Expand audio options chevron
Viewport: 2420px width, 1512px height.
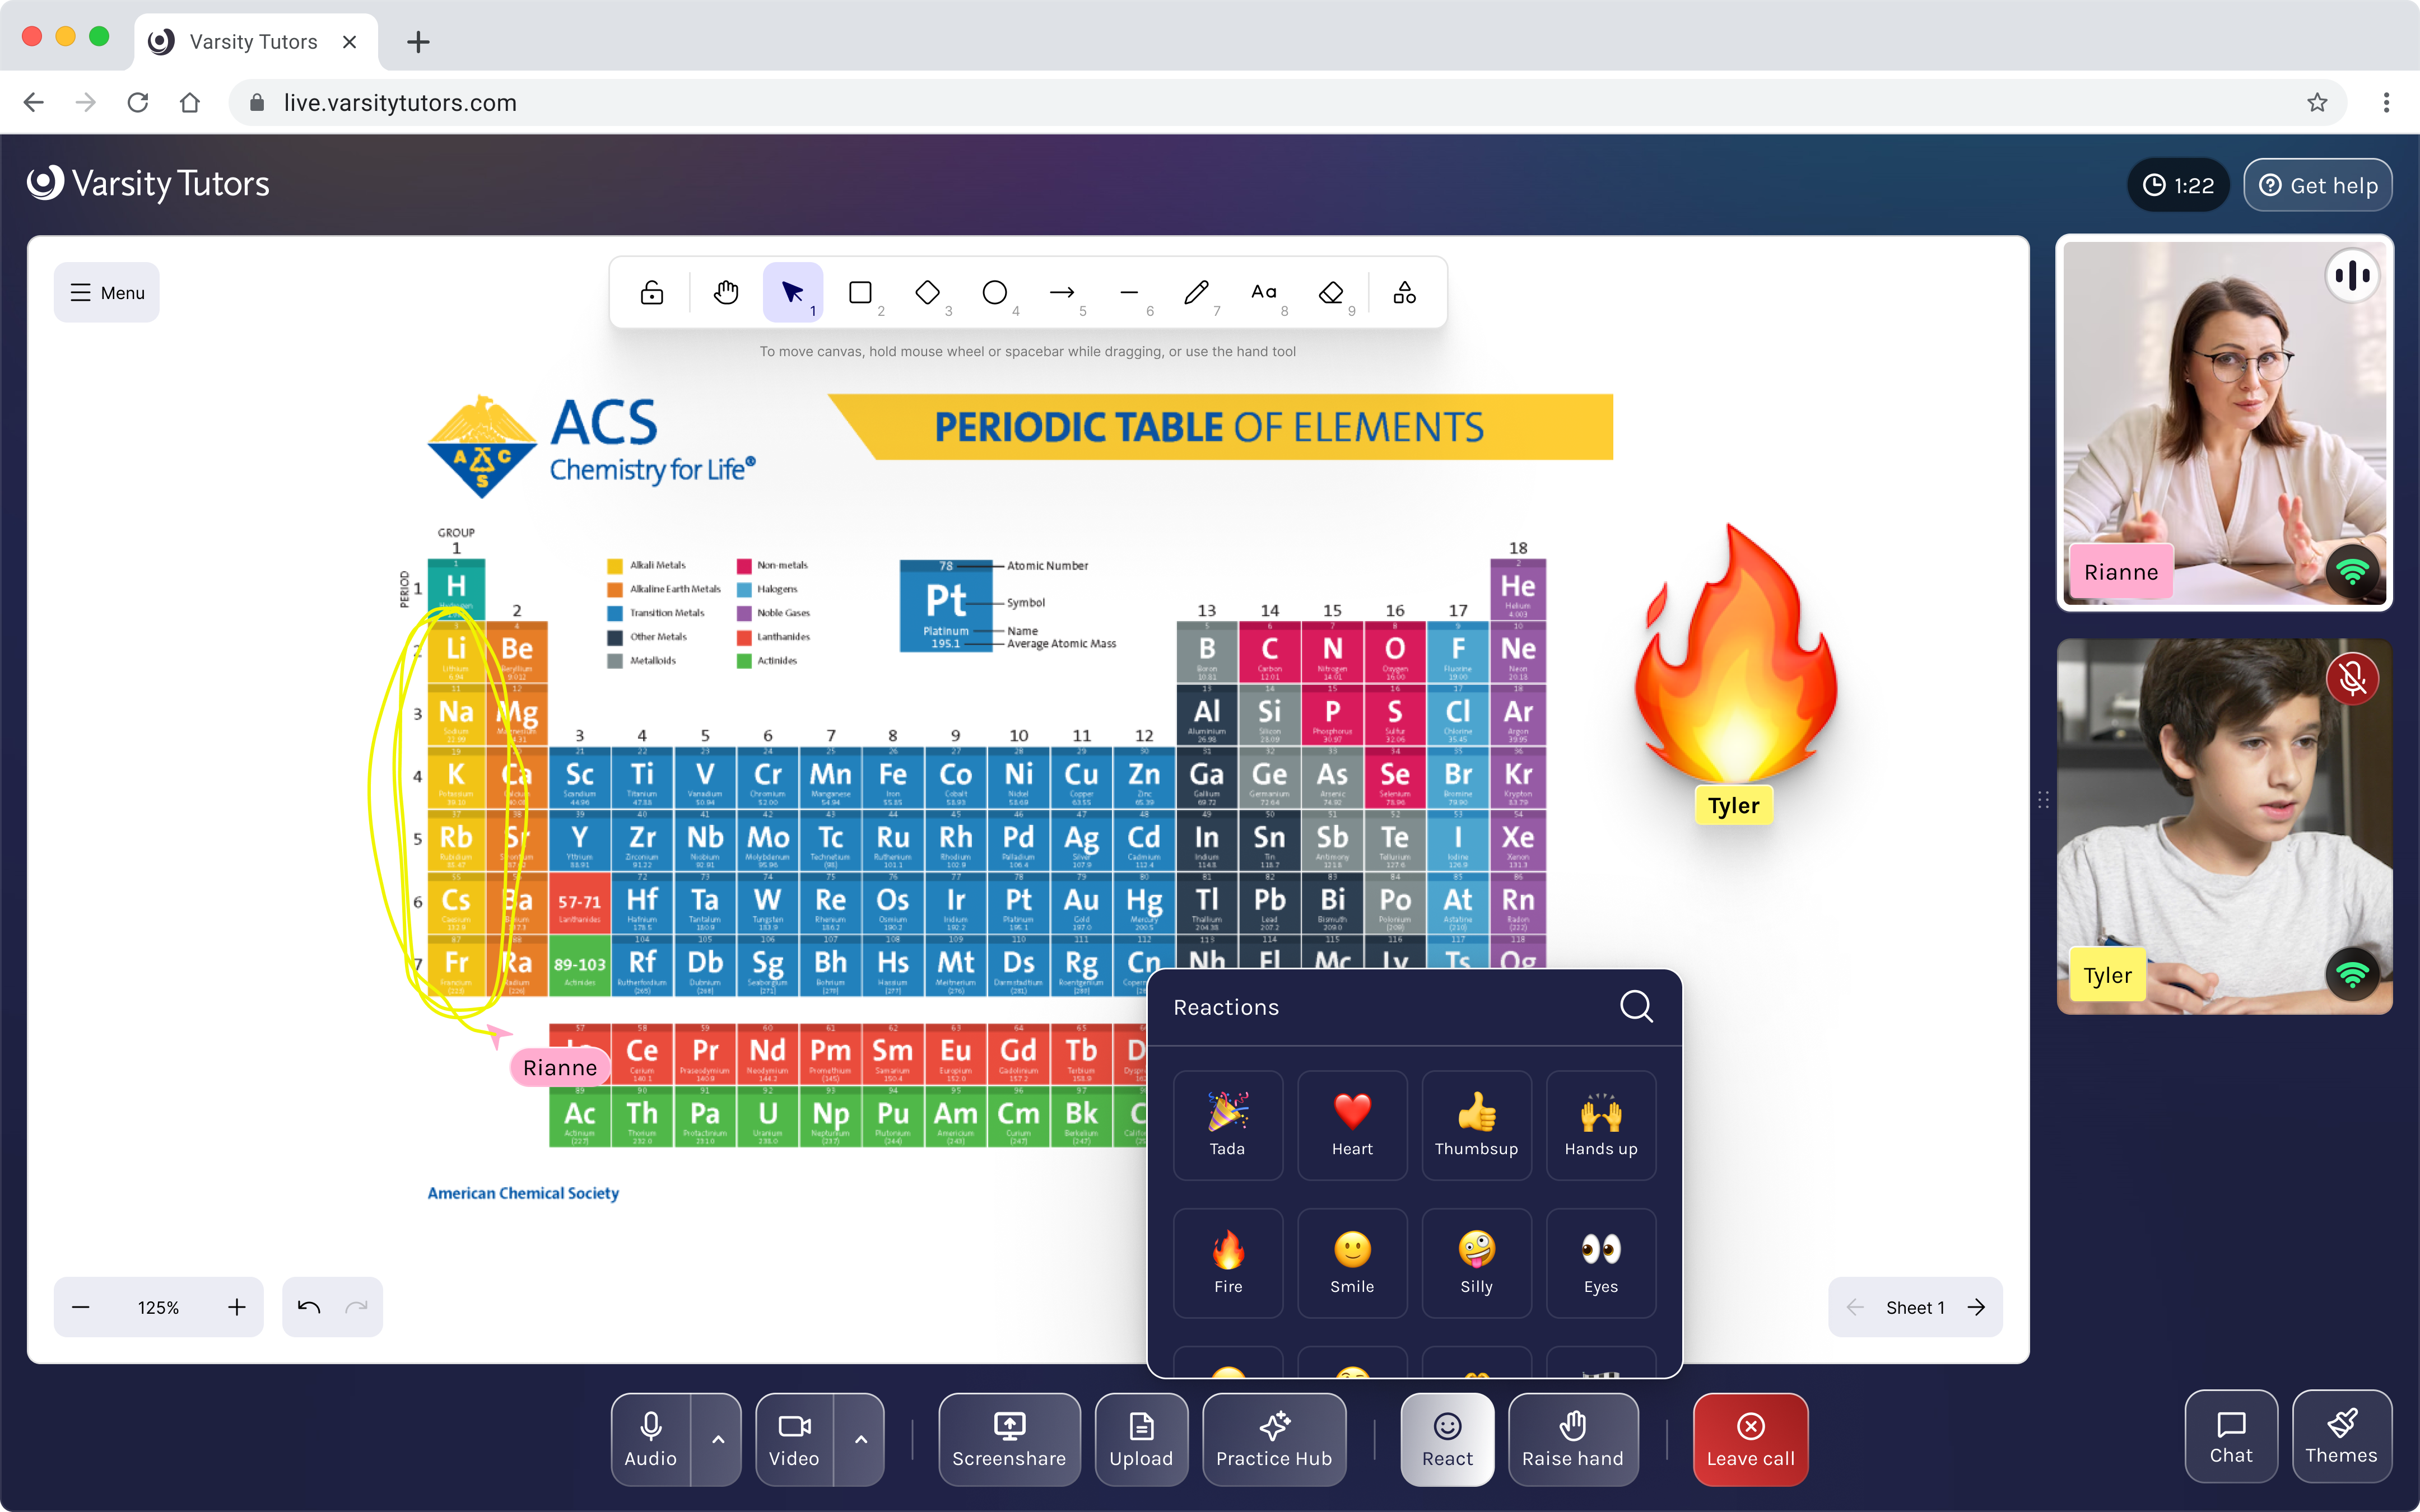tap(718, 1439)
